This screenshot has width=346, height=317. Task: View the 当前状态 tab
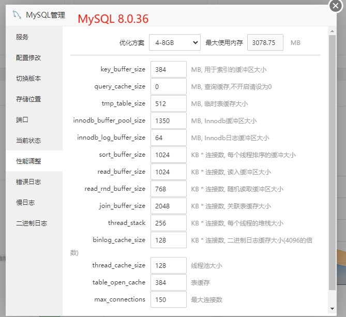pos(34,141)
